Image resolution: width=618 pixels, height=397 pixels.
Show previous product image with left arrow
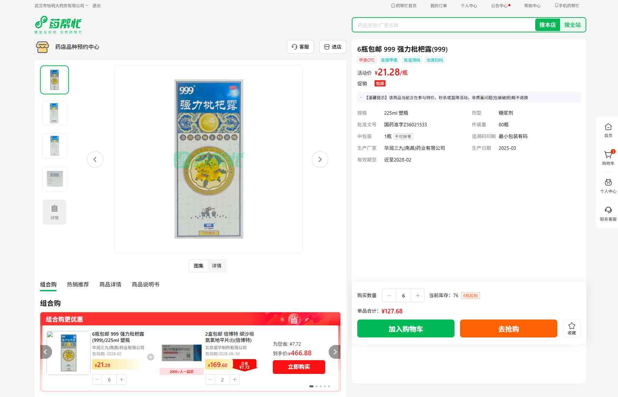pyautogui.click(x=95, y=159)
